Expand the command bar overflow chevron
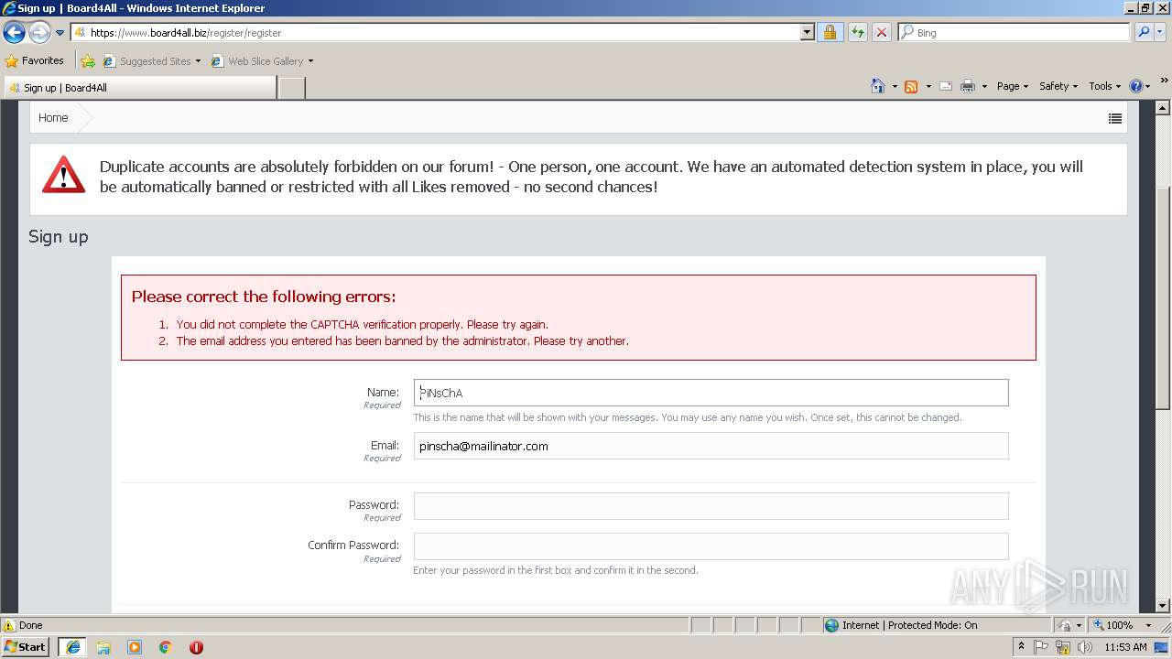The image size is (1172, 659). (1165, 81)
